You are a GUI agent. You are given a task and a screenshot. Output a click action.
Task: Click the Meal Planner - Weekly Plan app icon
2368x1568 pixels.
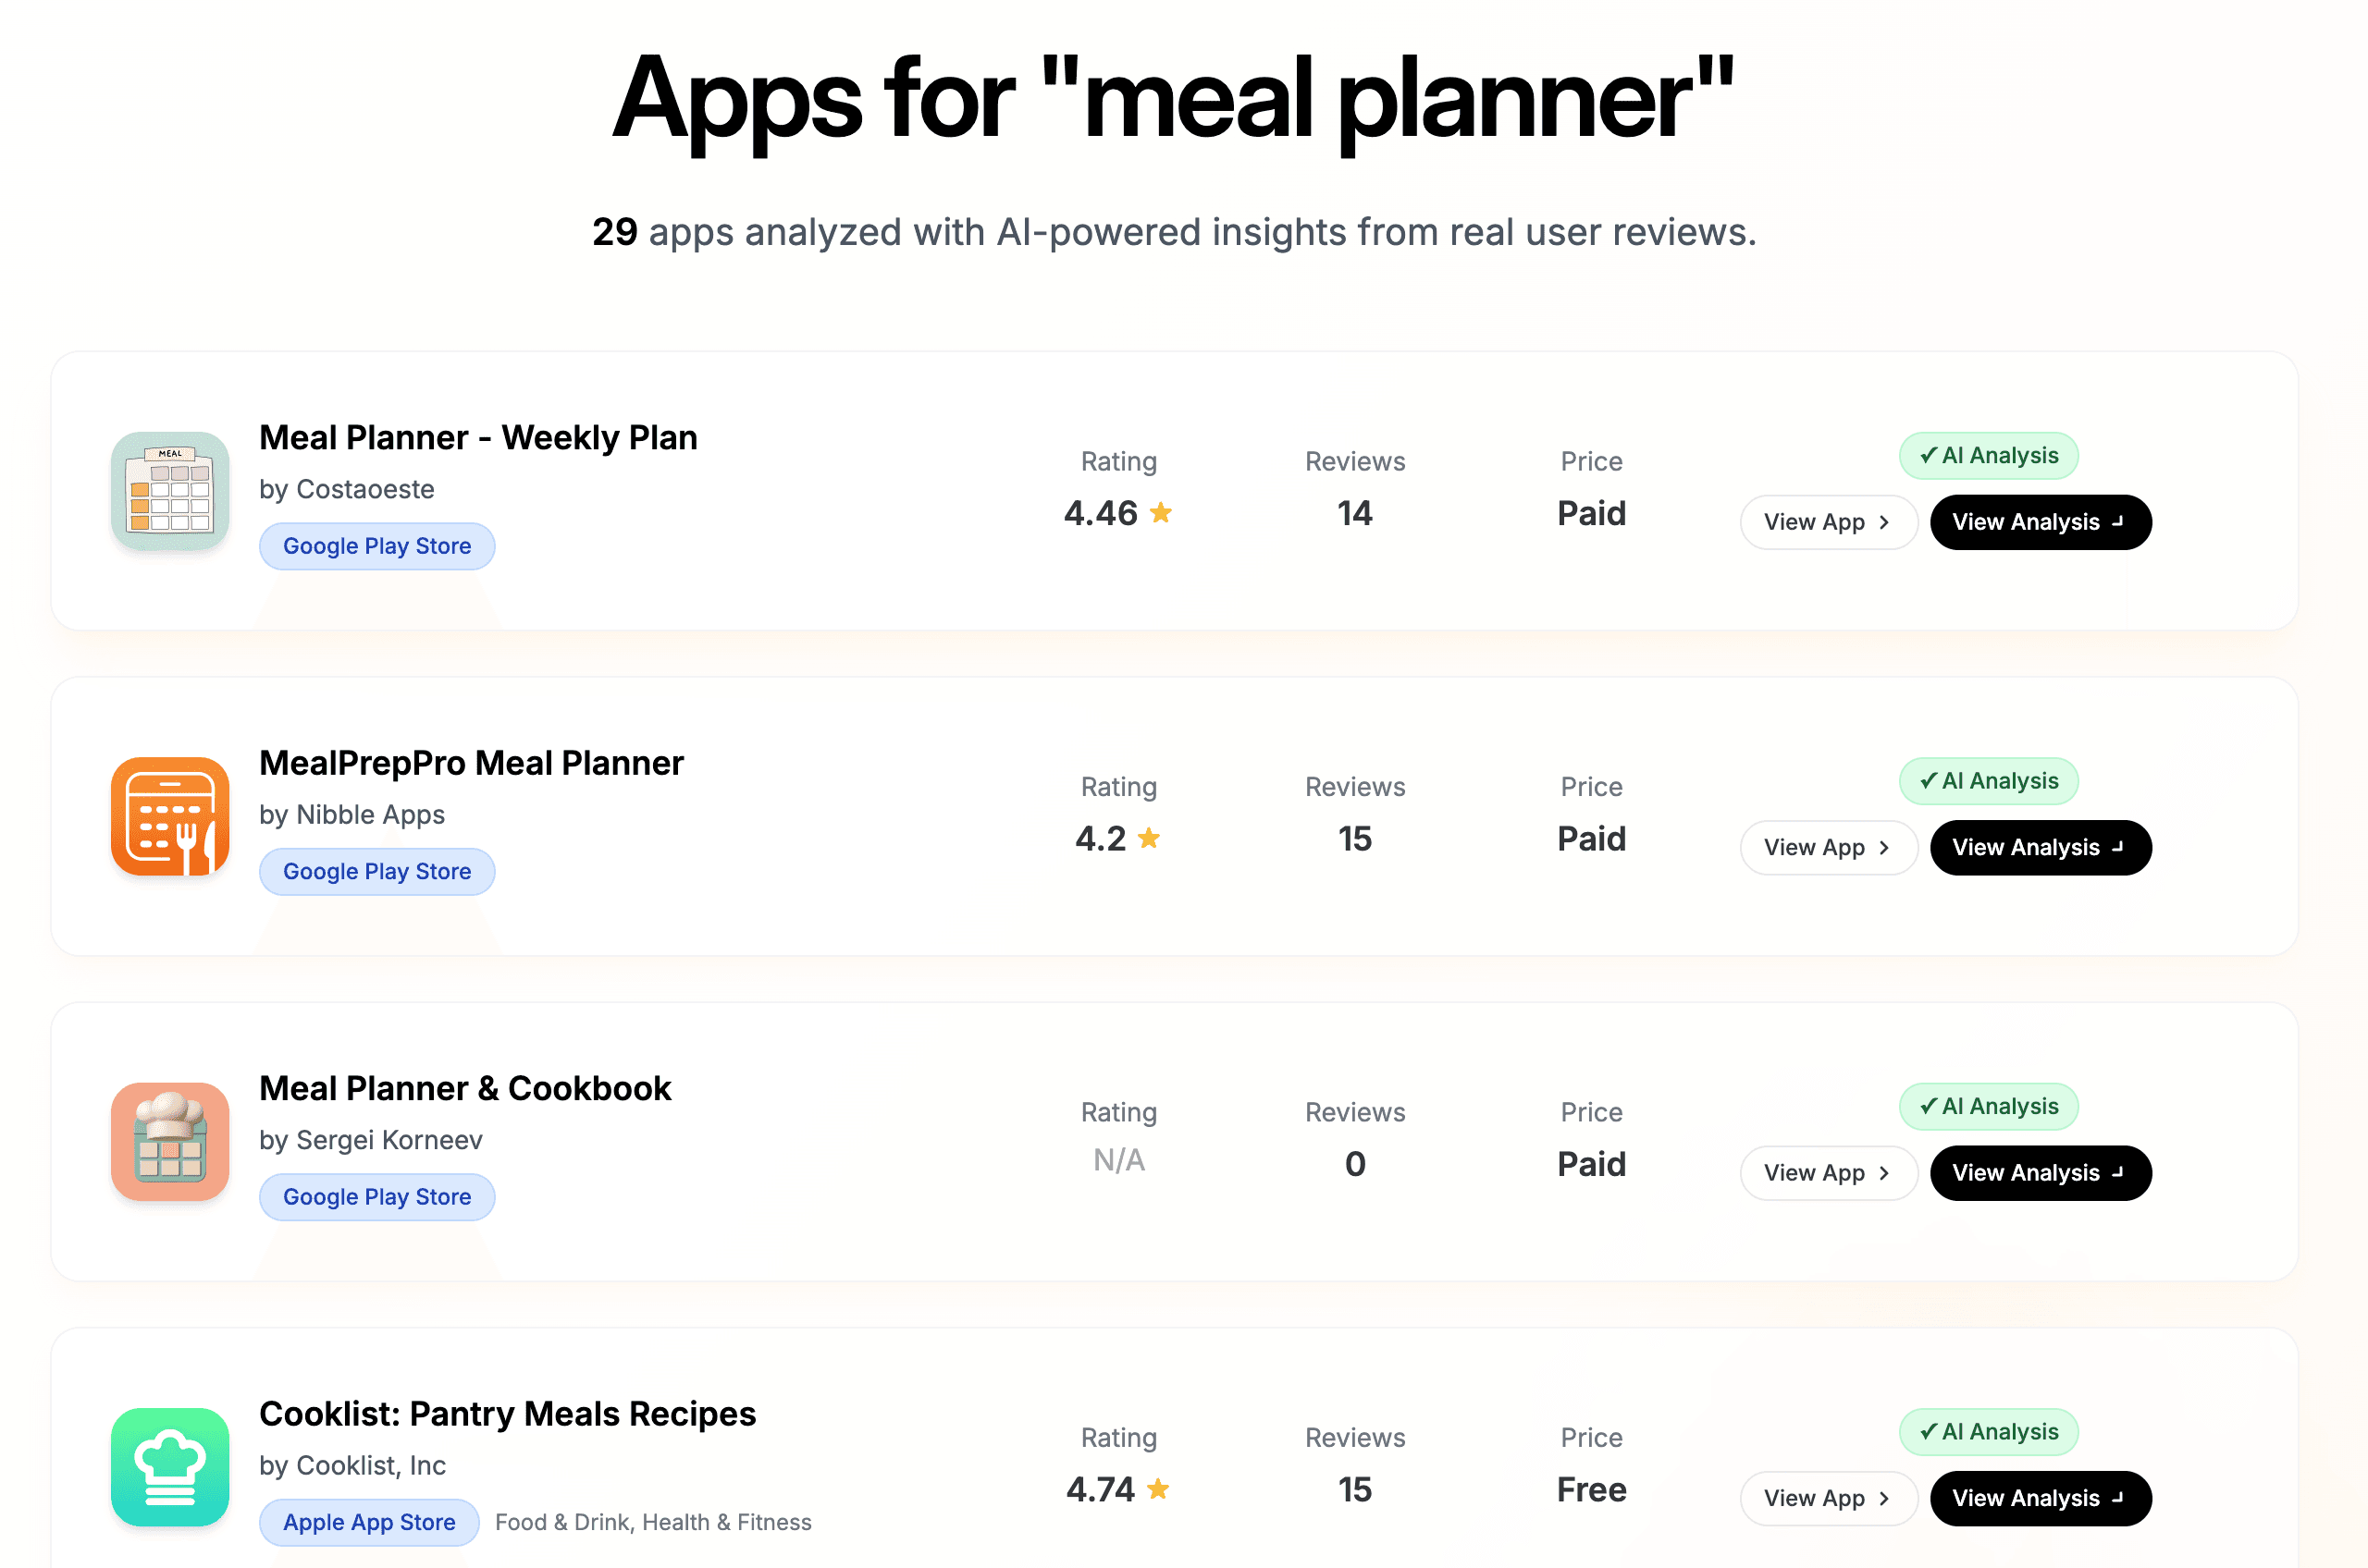pos(170,491)
